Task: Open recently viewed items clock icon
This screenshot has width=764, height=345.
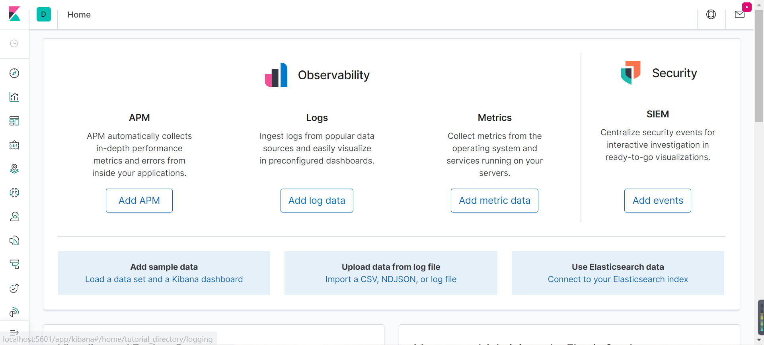Action: click(14, 43)
